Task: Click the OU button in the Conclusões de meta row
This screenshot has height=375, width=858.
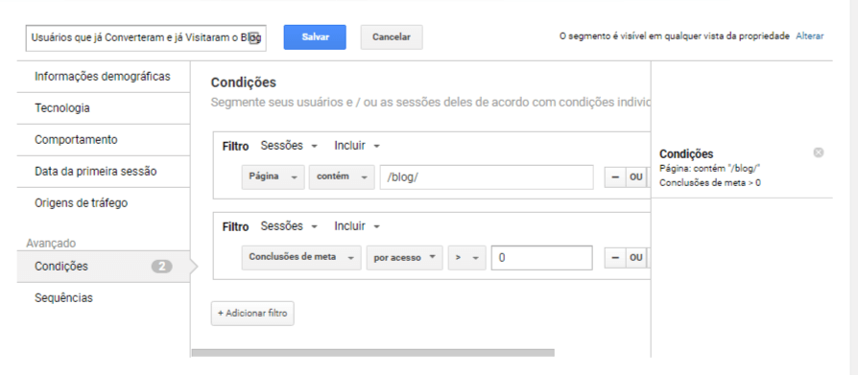Action: click(636, 257)
